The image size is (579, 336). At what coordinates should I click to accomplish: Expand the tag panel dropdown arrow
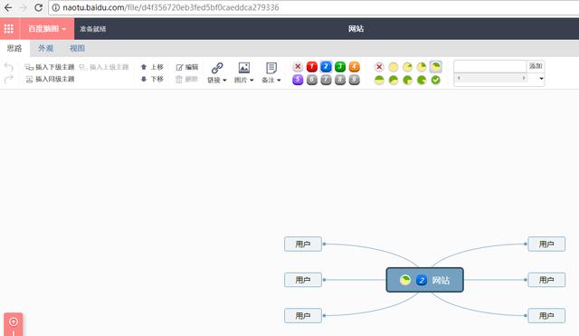[541, 79]
